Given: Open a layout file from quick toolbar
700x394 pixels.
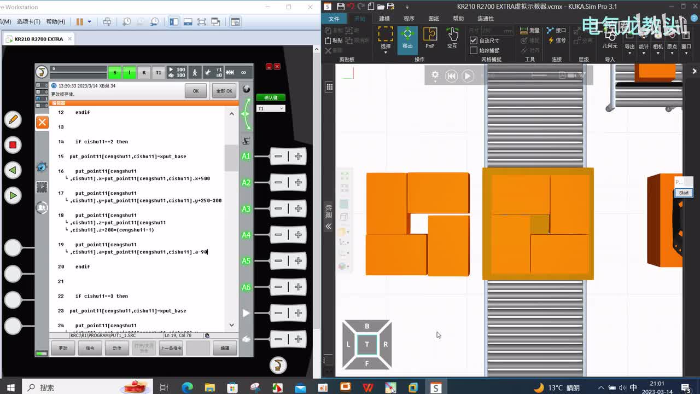Looking at the screenshot, I should pos(381,7).
